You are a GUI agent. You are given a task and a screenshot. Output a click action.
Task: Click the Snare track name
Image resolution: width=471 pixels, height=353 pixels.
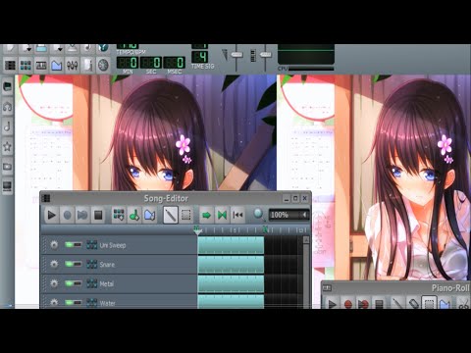click(107, 265)
